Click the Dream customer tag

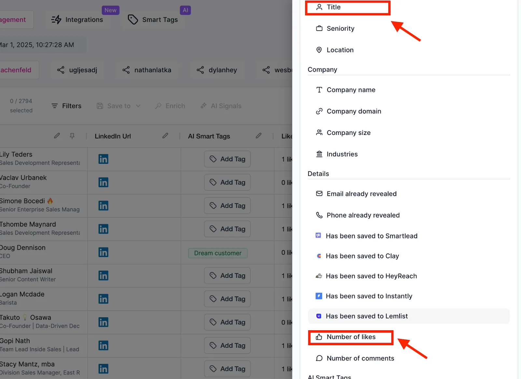(218, 253)
